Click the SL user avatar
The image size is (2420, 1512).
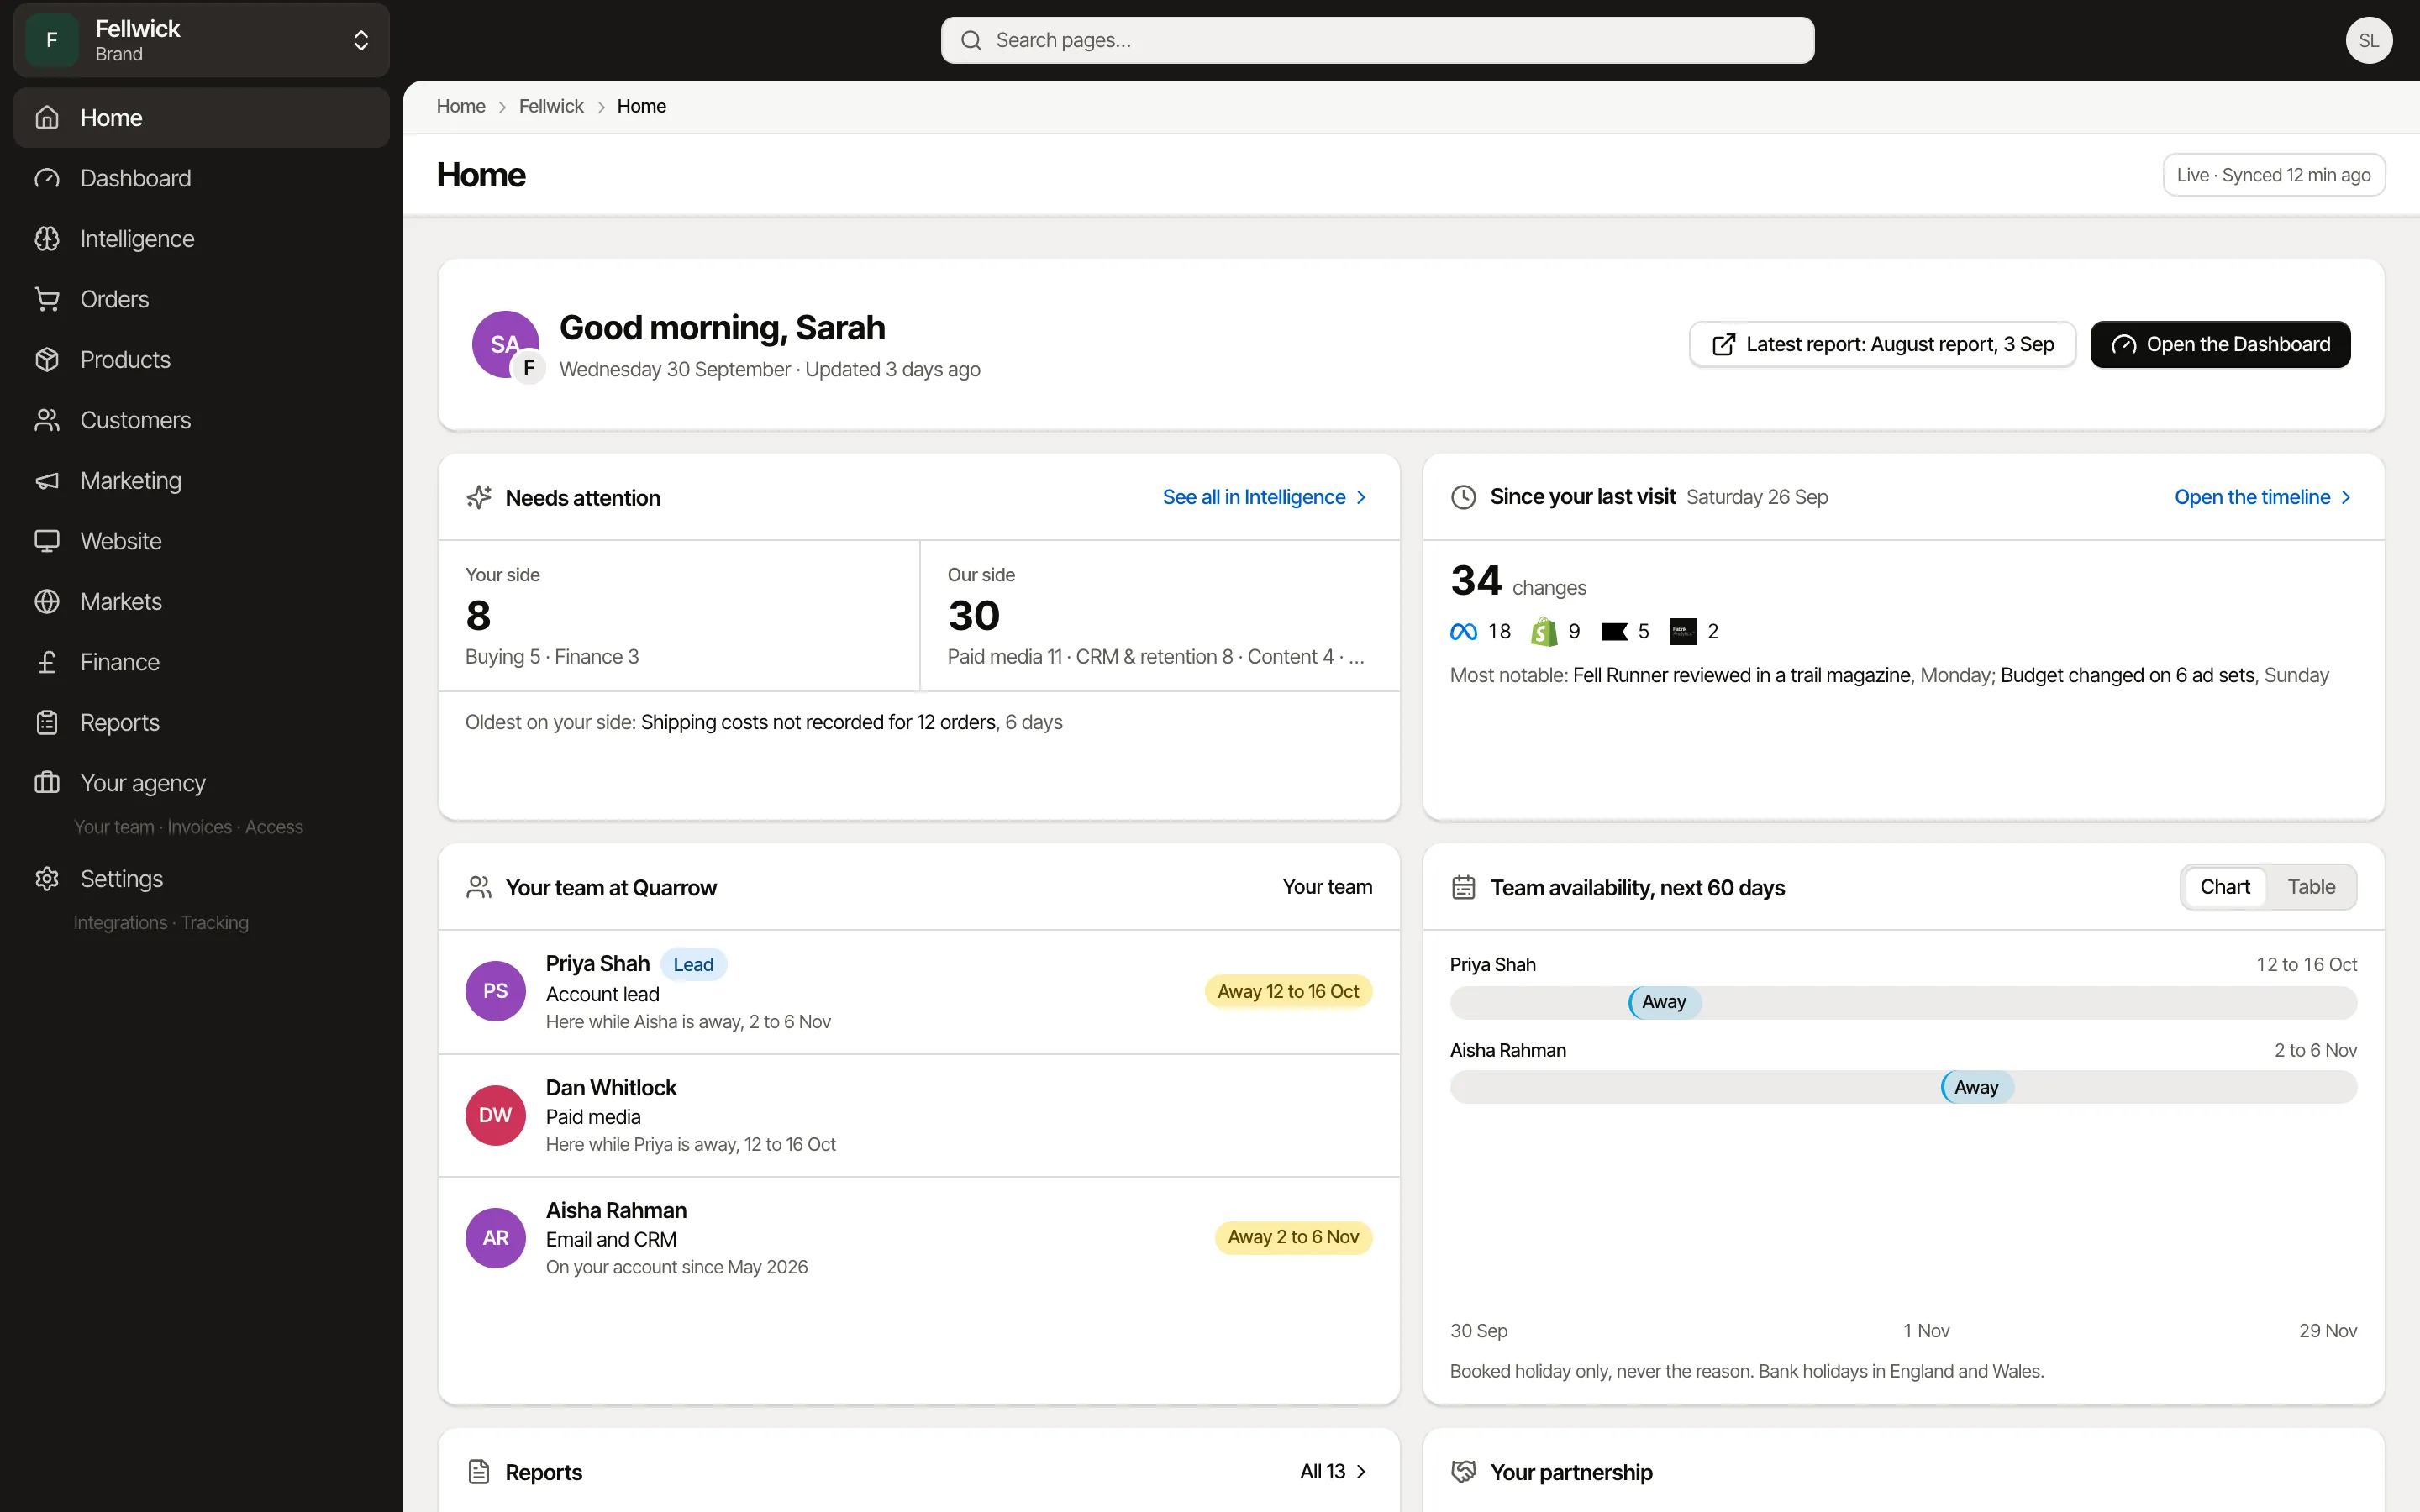click(x=2368, y=40)
